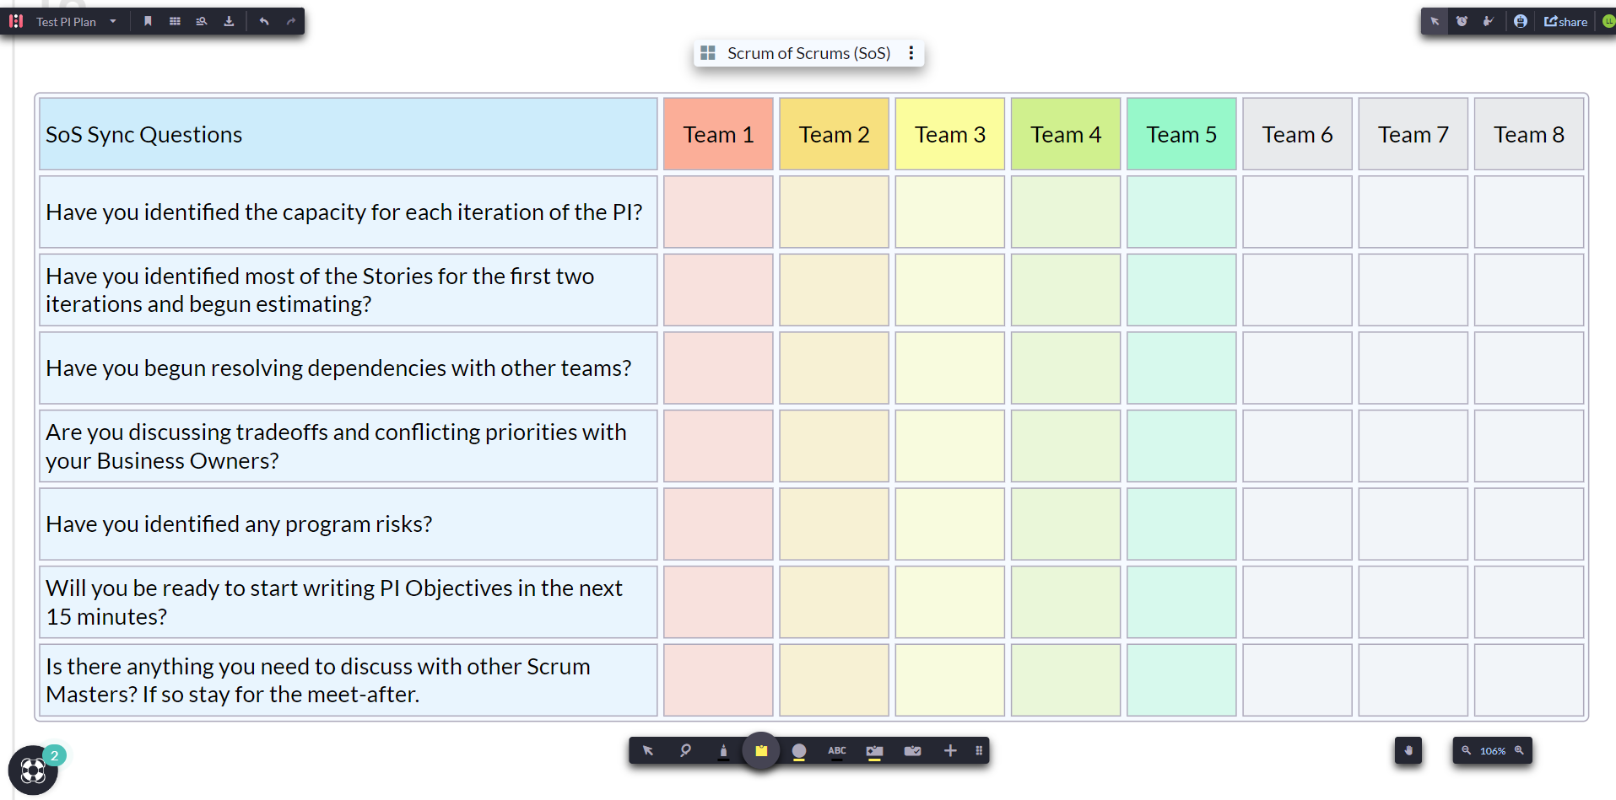Expand more tools with plus icon
The height and width of the screenshot is (800, 1616).
click(950, 750)
